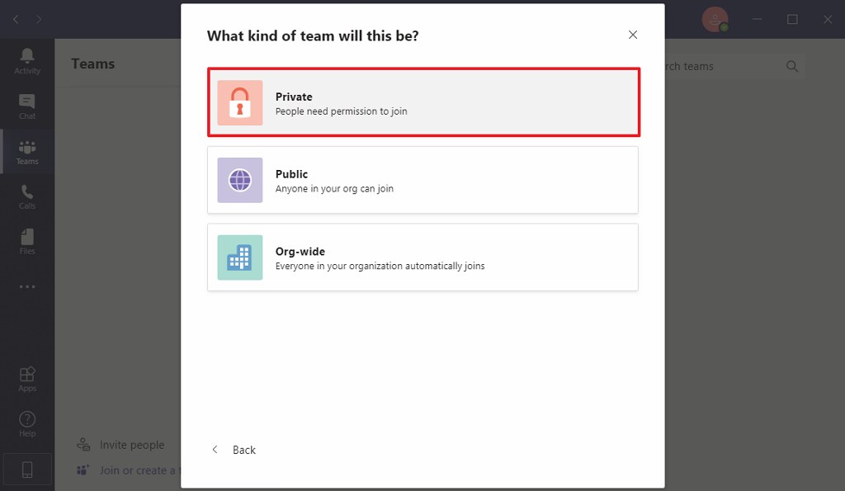The image size is (845, 491).
Task: Choose the Public team option
Action: pyautogui.click(x=423, y=180)
